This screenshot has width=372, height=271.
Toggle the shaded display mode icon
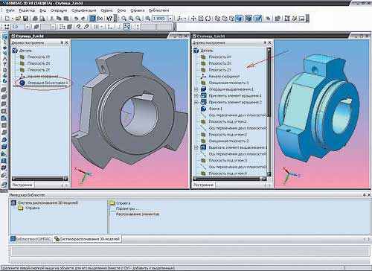[239, 19]
